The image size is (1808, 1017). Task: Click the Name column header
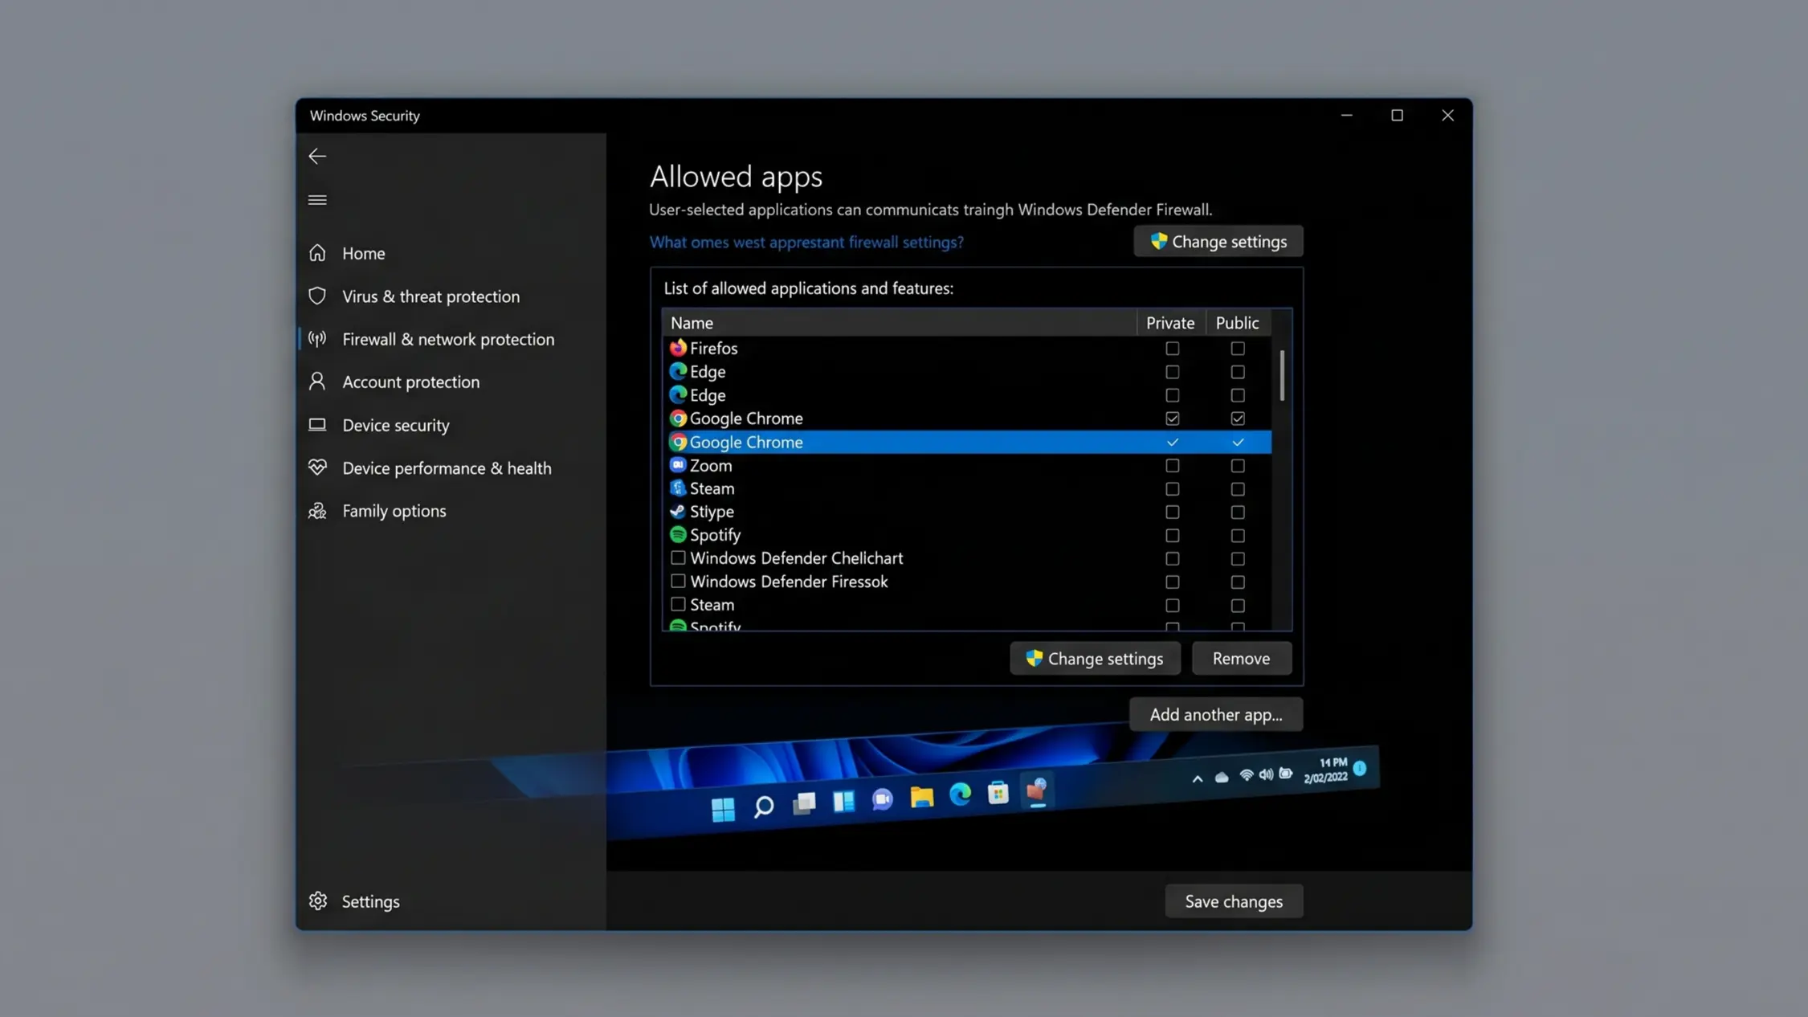(899, 322)
